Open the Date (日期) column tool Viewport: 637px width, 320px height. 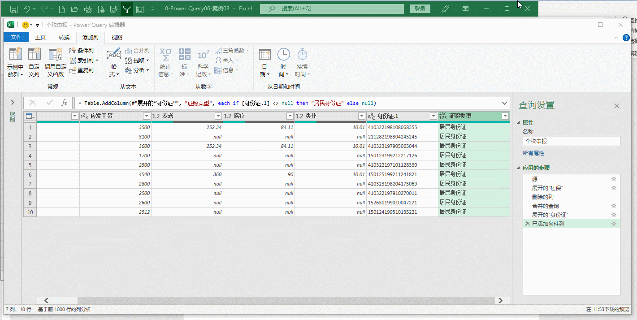coord(265,55)
